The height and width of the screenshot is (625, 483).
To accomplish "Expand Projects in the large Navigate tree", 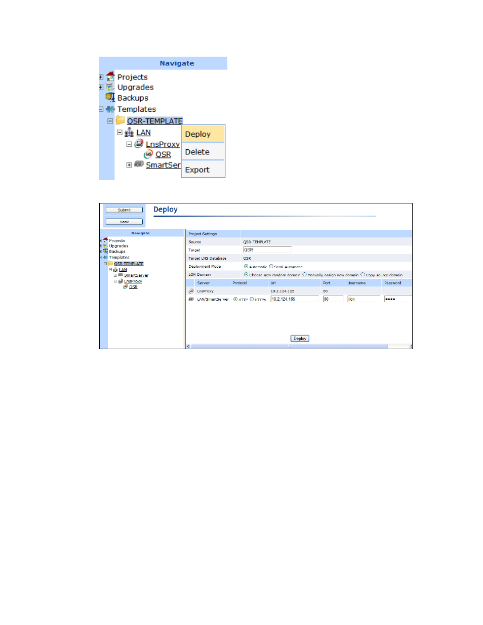I will [101, 77].
